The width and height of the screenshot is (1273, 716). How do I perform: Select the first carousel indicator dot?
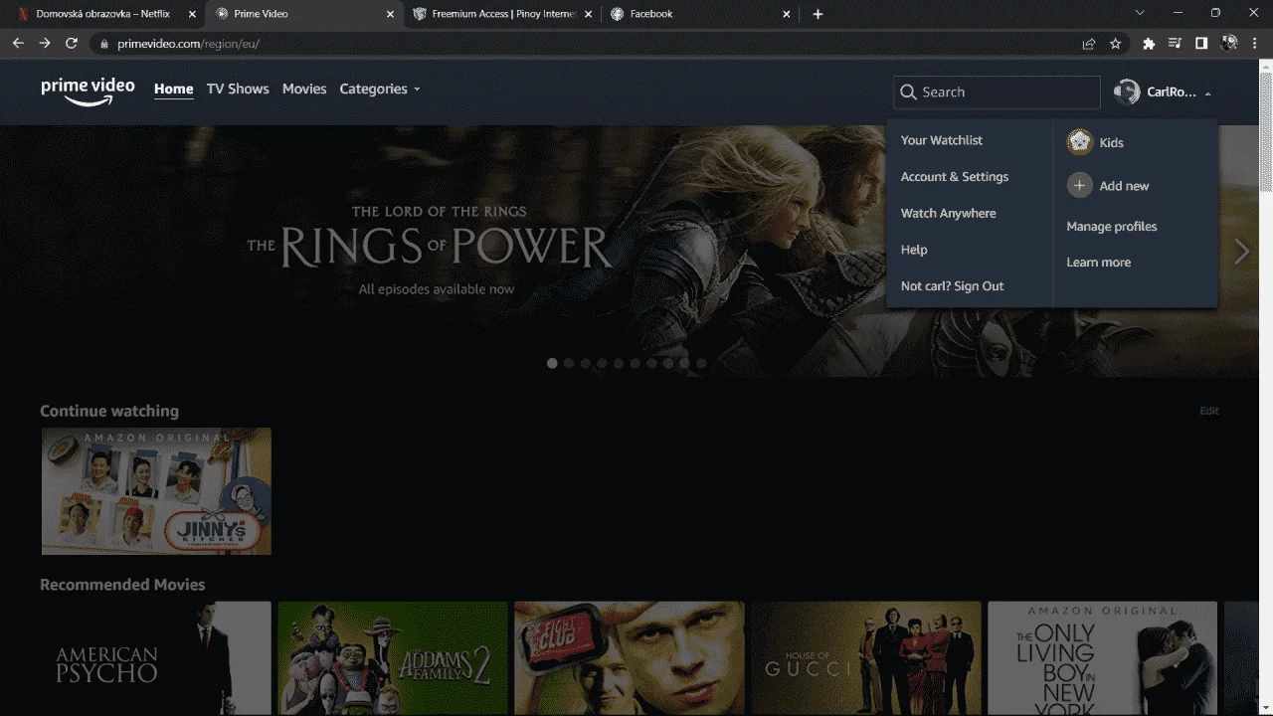pyautogui.click(x=552, y=363)
